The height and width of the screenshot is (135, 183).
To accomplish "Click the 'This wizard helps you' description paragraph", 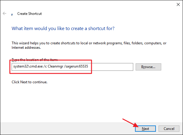I will (89, 45).
